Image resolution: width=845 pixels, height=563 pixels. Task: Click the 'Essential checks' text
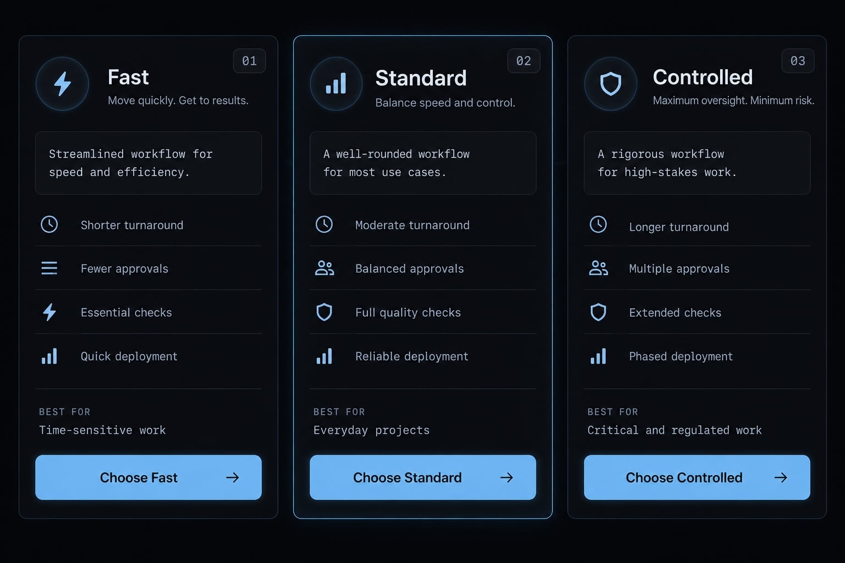click(126, 313)
